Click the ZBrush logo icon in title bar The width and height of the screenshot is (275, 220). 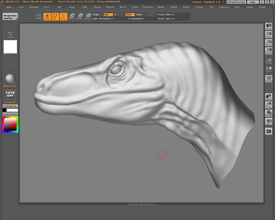click(2, 2)
